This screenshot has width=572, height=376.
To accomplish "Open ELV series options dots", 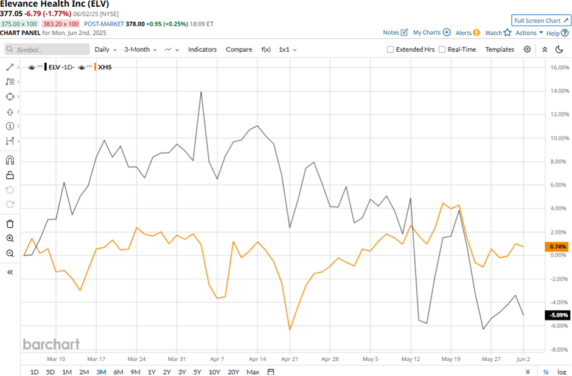I will [x=40, y=66].
